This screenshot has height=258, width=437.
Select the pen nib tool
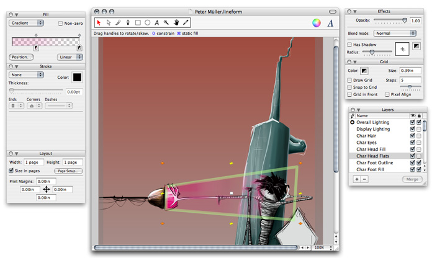pos(128,22)
